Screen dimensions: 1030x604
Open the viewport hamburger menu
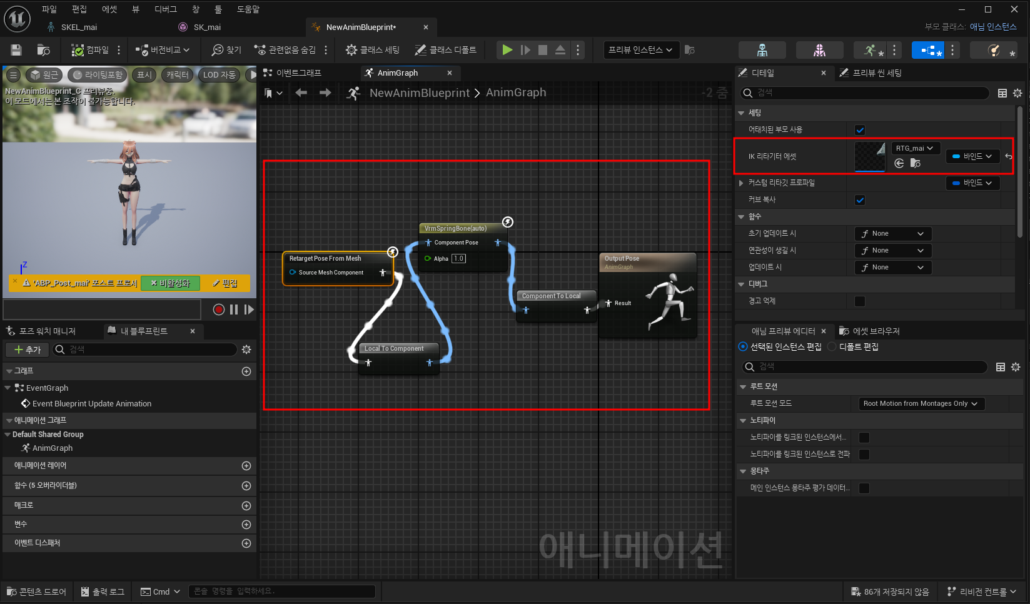(13, 75)
